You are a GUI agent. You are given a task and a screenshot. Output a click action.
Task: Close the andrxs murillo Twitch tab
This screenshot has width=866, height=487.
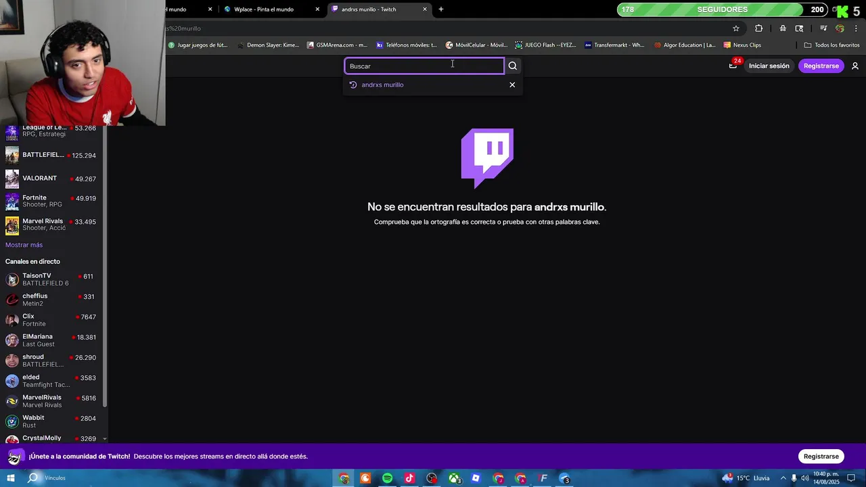tap(425, 9)
